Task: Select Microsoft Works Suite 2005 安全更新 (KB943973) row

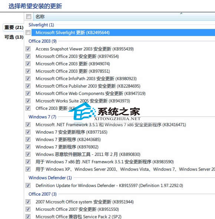Action: [83, 101]
